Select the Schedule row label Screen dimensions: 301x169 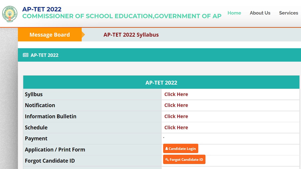tap(36, 127)
